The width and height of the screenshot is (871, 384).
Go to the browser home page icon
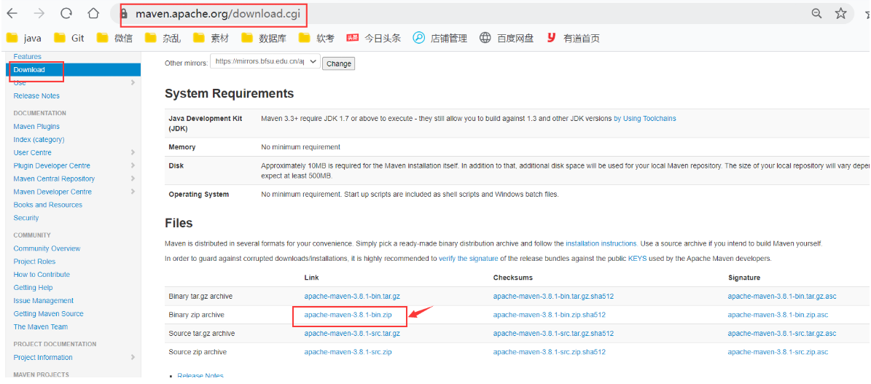(94, 14)
